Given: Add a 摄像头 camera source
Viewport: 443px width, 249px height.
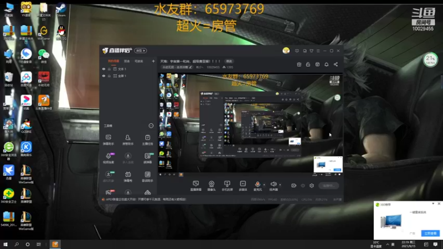Looking at the screenshot, I should (x=212, y=186).
